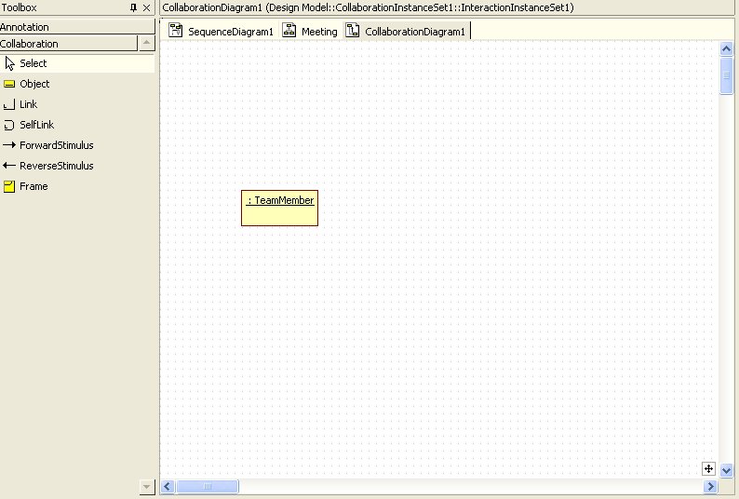Click the Select label in toolbox
The width and height of the screenshot is (739, 499).
click(x=33, y=63)
